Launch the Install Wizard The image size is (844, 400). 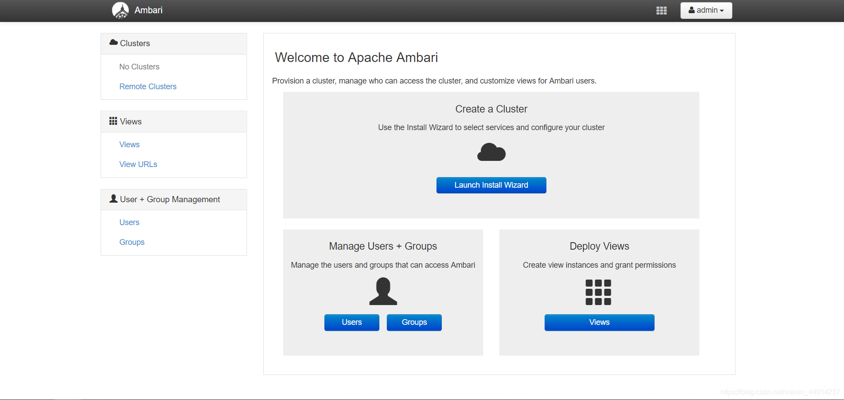(491, 185)
